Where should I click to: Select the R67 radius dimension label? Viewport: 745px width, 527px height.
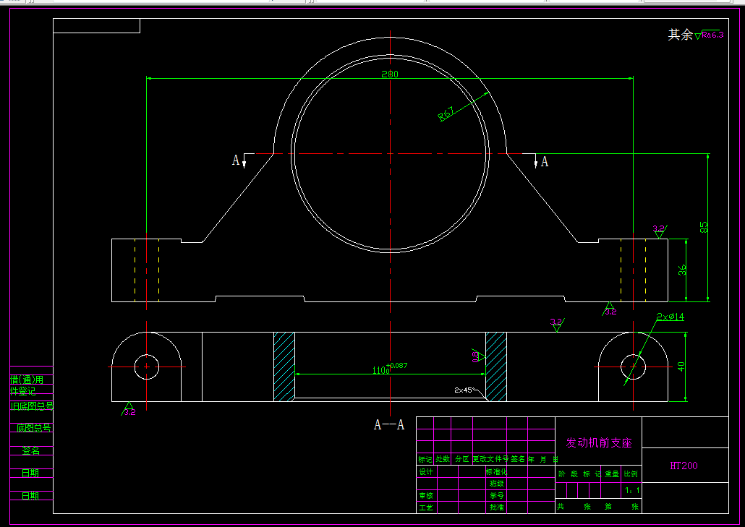[446, 114]
